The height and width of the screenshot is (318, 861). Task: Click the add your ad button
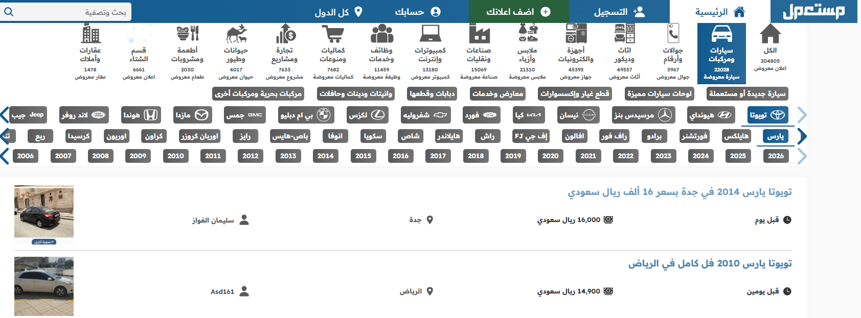pos(518,12)
